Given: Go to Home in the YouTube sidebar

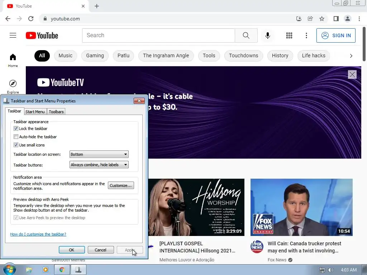Looking at the screenshot, I should pyautogui.click(x=13, y=60).
